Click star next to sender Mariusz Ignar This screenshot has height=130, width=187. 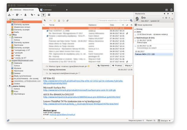89,66
